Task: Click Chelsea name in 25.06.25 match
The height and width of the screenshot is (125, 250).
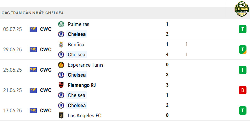Action: (77, 75)
